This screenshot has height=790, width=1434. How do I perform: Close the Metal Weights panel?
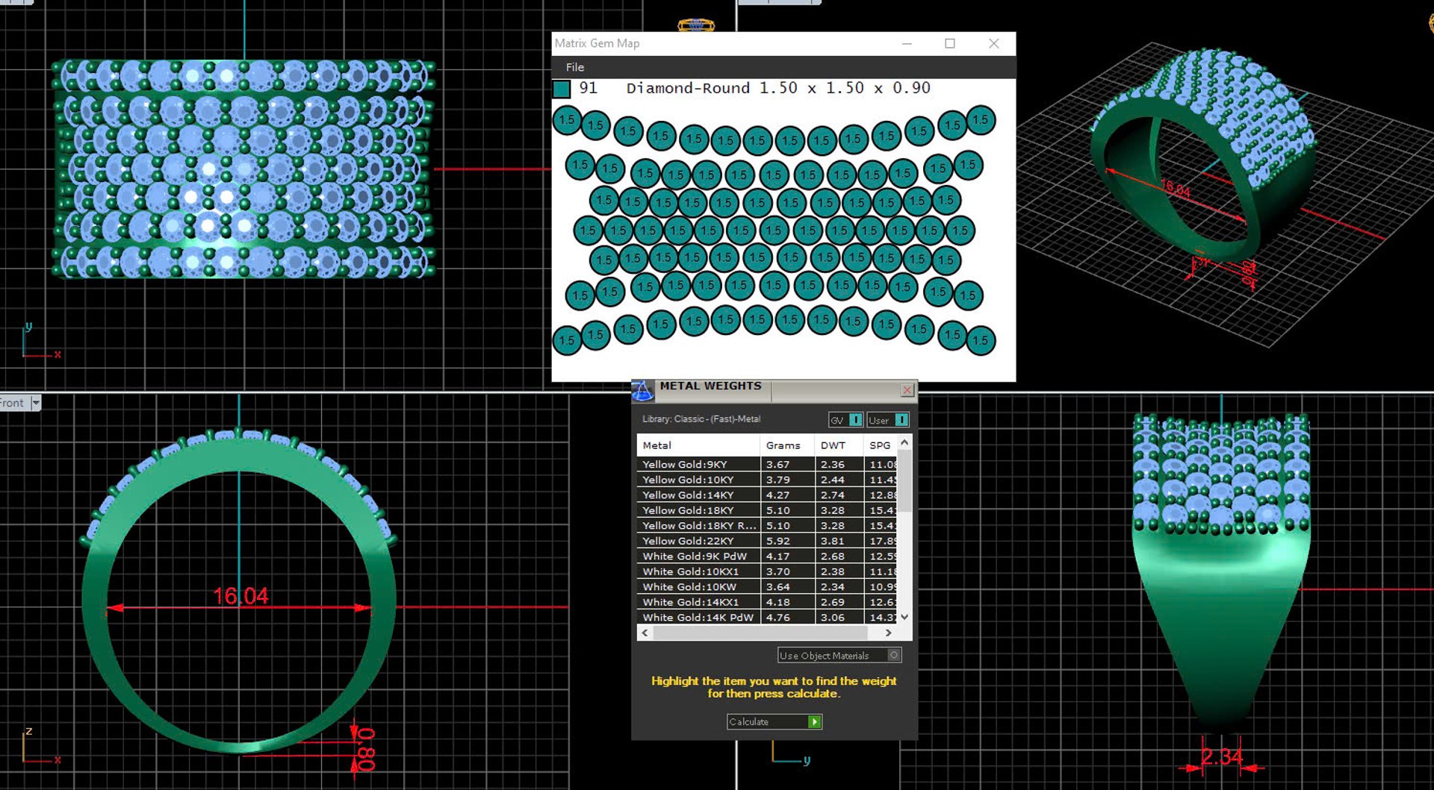point(907,389)
